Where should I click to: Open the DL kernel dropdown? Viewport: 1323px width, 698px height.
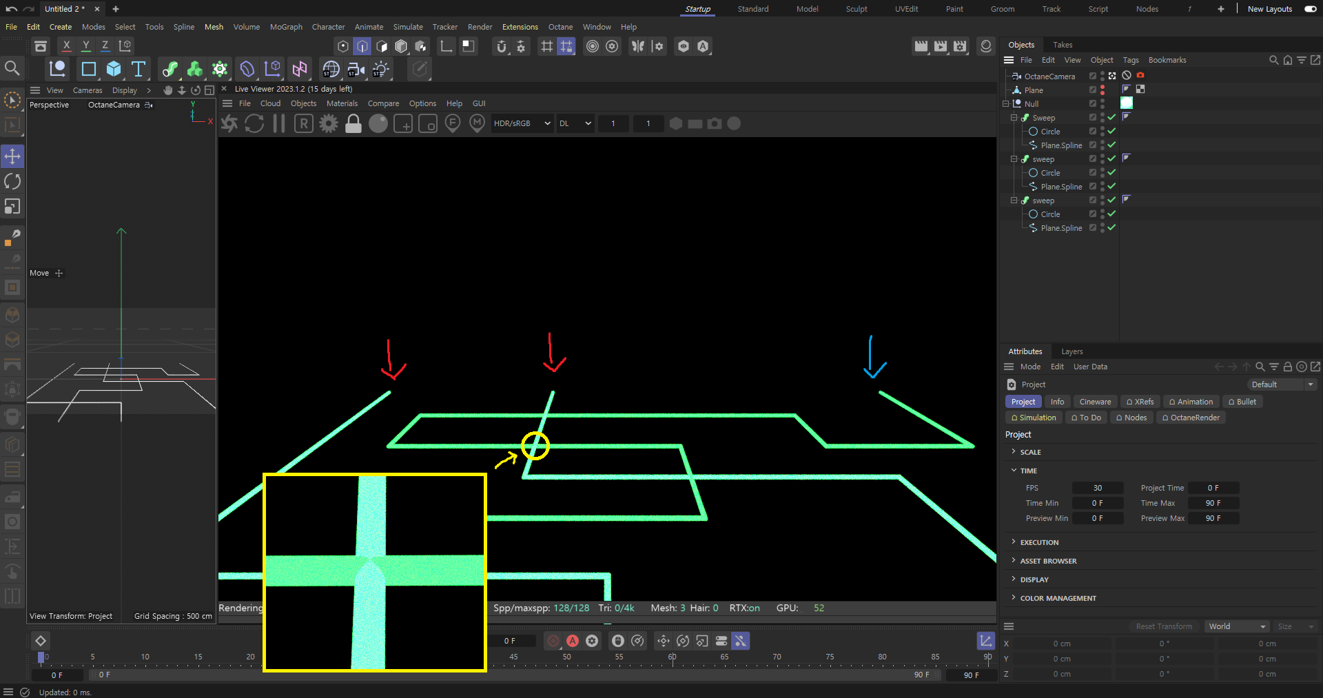pos(575,123)
